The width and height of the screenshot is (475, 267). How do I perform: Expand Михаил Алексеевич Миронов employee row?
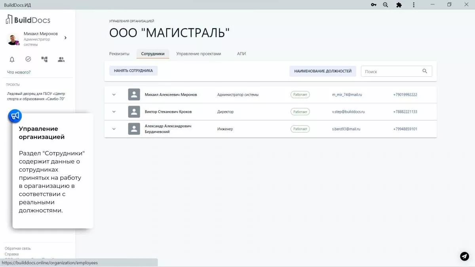tap(114, 95)
